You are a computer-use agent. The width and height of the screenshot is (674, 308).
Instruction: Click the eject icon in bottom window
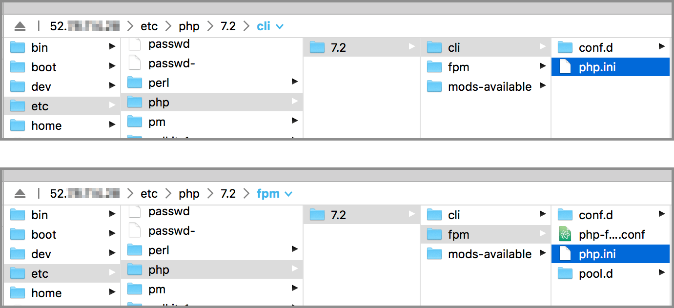pyautogui.click(x=20, y=194)
